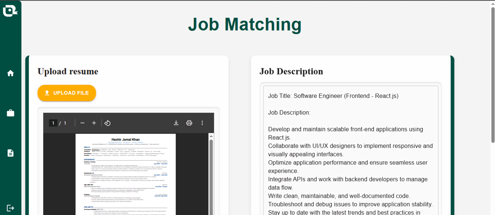Viewport: 495px width, 215px height.
Task: Zoom out the PDF with the minus icon
Action: click(82, 123)
